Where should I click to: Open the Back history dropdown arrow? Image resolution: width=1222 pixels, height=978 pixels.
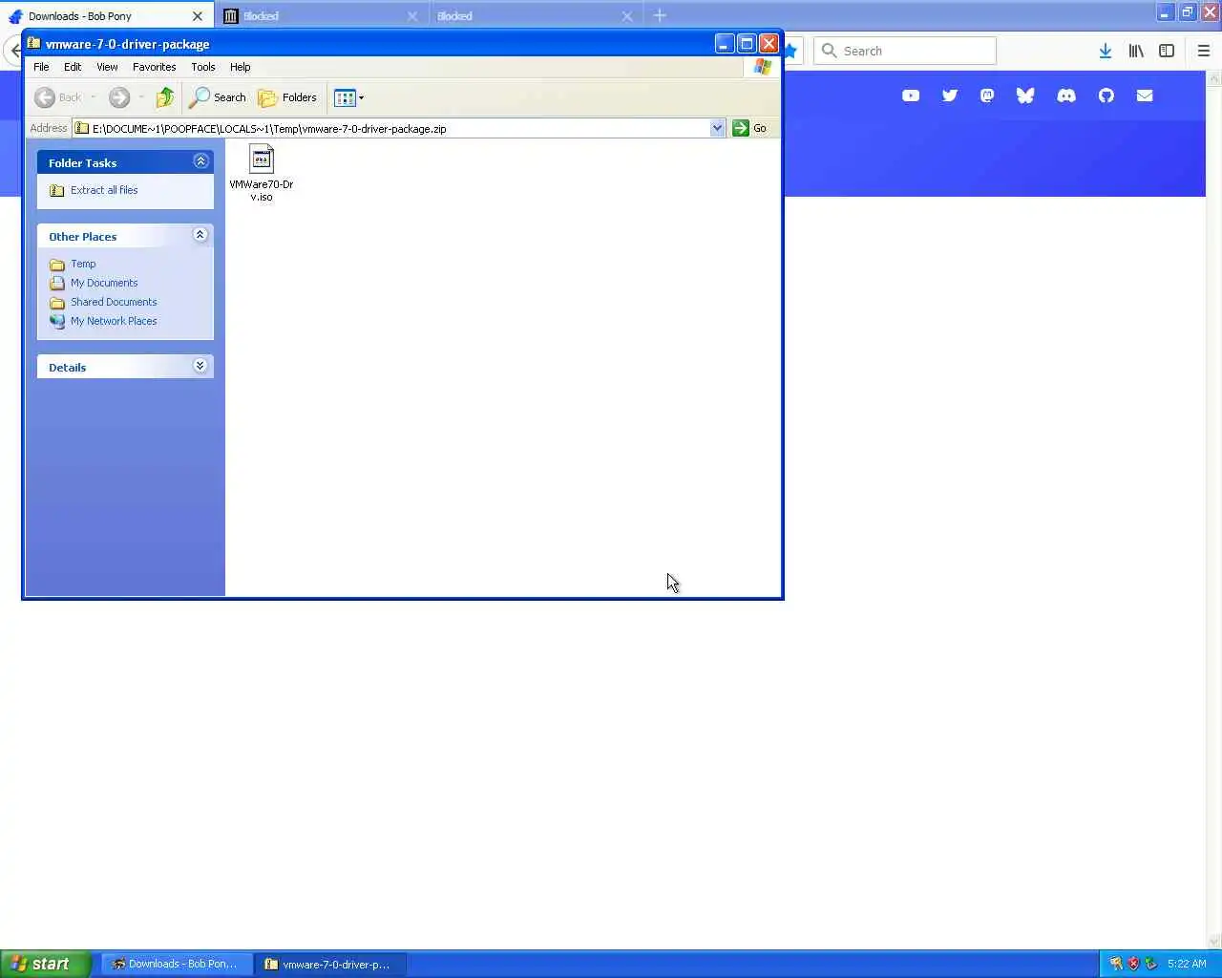pyautogui.click(x=93, y=97)
